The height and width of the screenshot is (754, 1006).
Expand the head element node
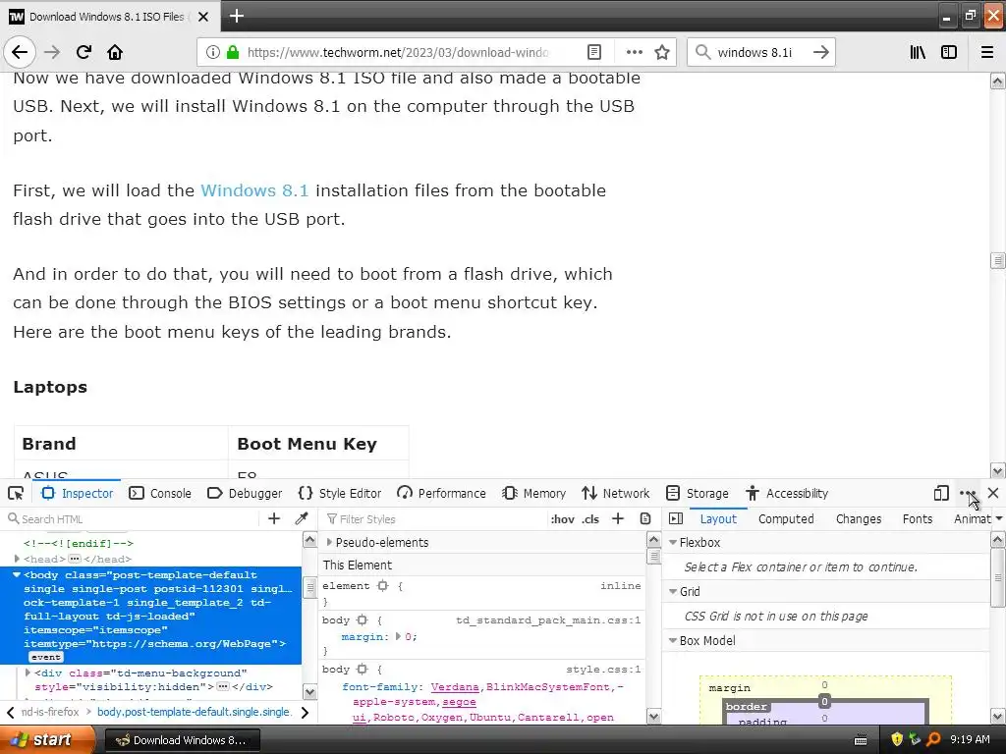17,559
